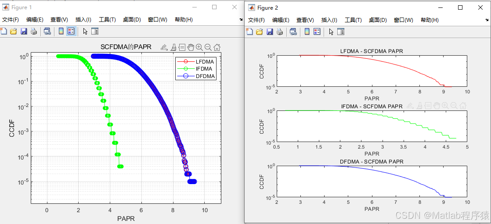Open the 插入(I) menu in Figure 2
The image size is (491, 224).
click(329, 20)
